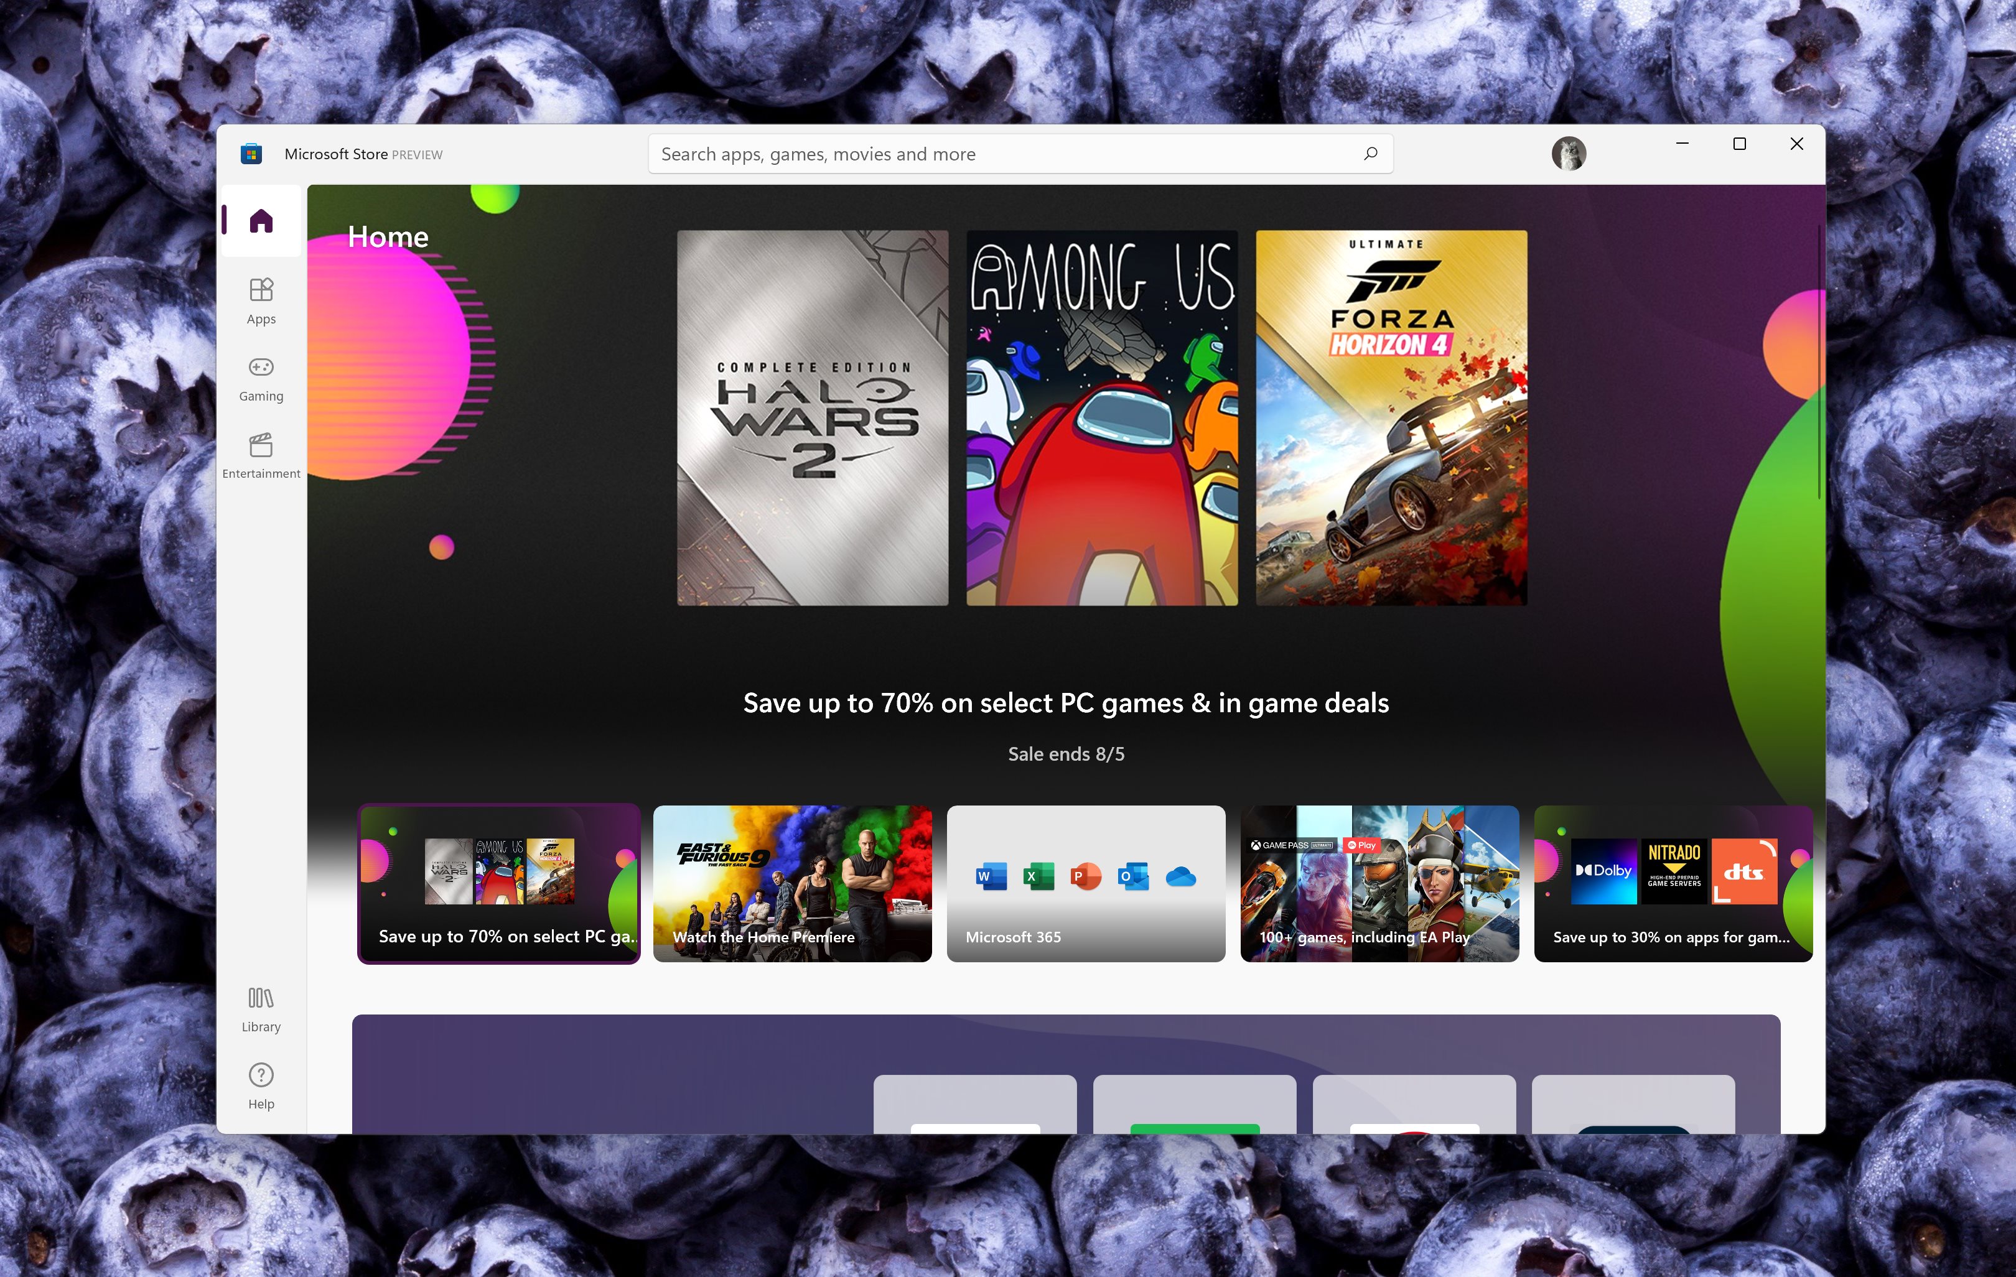Click the Outlook icon in Microsoft 365 card
Screen dimensions: 2016x1277
(1132, 876)
